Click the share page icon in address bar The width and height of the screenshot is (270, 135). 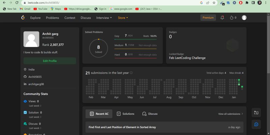pos(208,3)
